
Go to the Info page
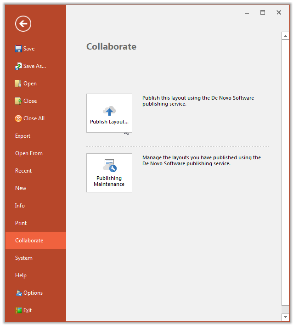tap(20, 206)
